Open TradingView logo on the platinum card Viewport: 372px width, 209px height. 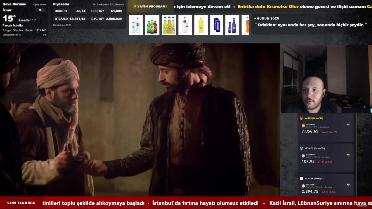(348, 185)
